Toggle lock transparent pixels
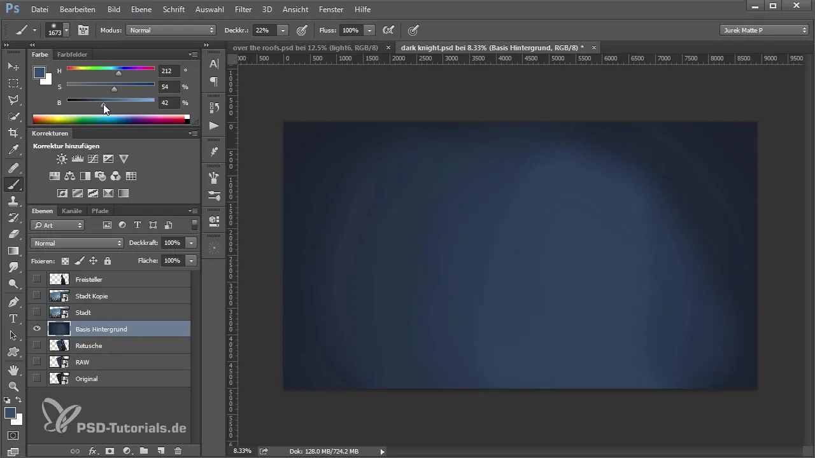 [x=65, y=261]
